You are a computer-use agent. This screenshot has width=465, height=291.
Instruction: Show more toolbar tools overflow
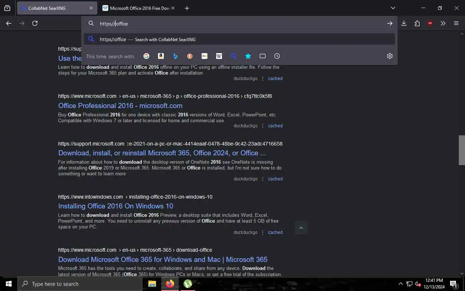click(x=443, y=23)
